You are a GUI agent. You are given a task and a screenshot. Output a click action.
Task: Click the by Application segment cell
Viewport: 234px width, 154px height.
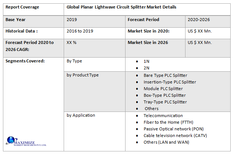(x=81, y=115)
